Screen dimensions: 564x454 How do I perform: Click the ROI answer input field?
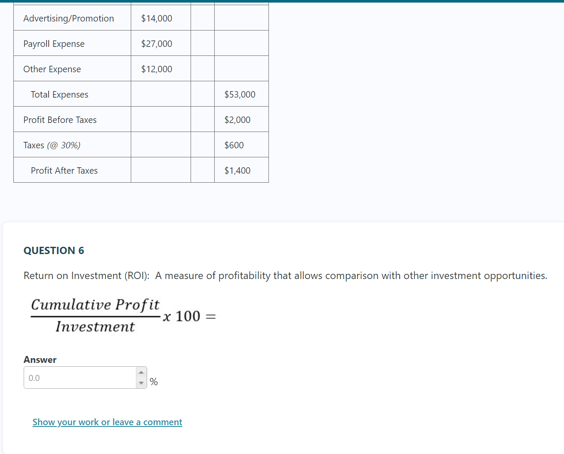click(x=82, y=377)
